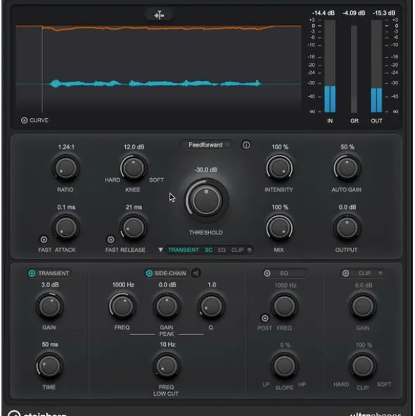Click the info icon beside Feedforward

[246, 145]
